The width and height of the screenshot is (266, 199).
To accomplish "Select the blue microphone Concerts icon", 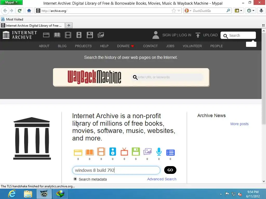I will pyautogui.click(x=159, y=152).
